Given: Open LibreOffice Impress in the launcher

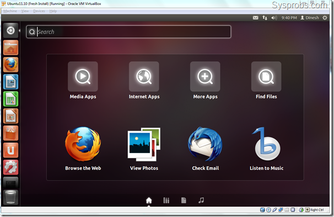Looking at the screenshot, I should pos(10,116).
